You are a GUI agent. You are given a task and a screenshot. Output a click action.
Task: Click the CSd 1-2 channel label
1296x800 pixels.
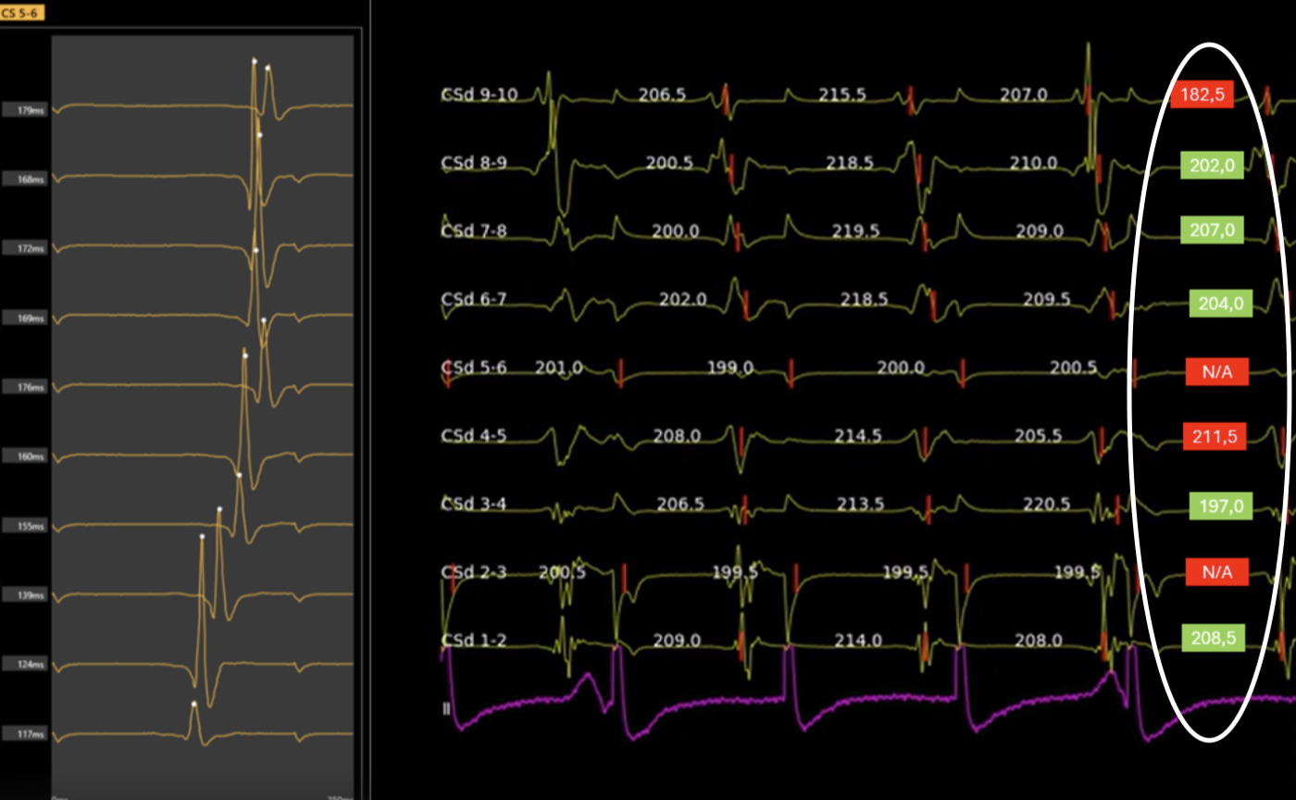474,640
